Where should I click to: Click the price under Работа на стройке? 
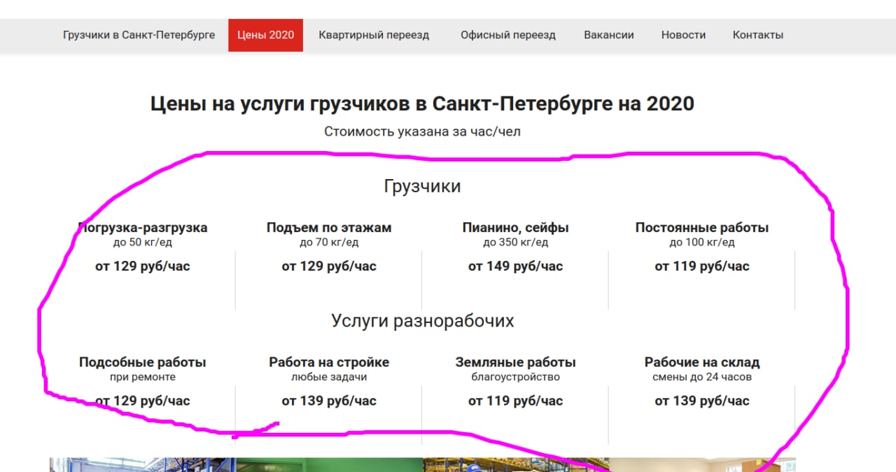click(329, 401)
